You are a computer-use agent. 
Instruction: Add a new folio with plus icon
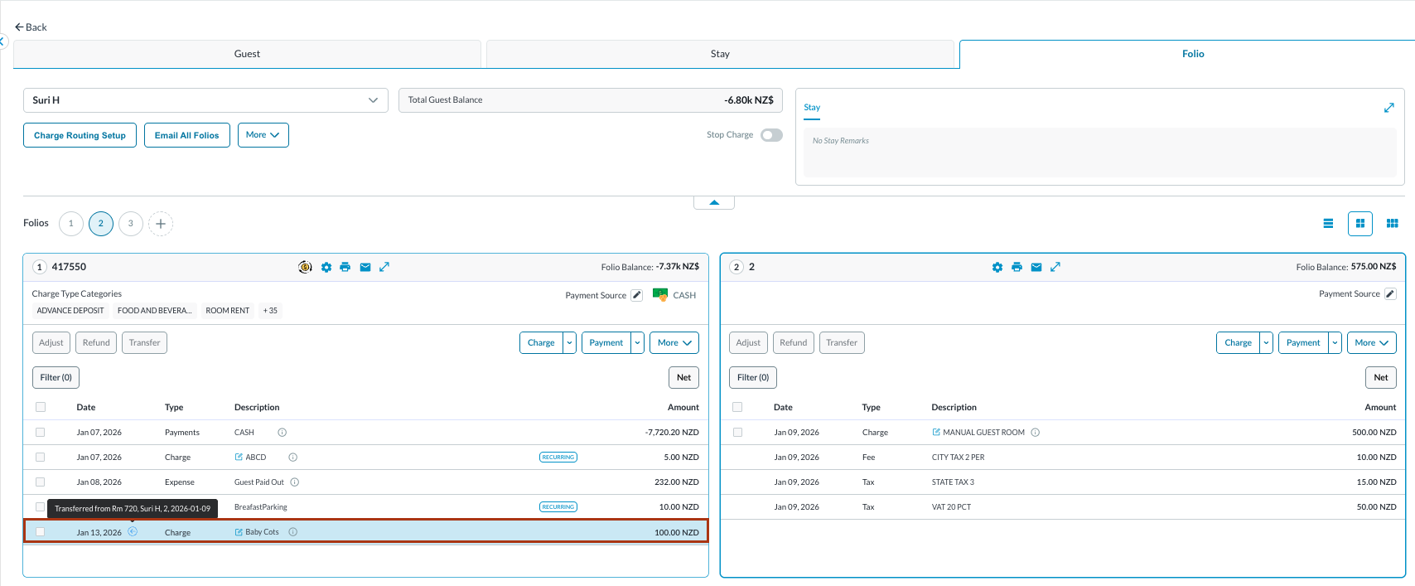161,224
